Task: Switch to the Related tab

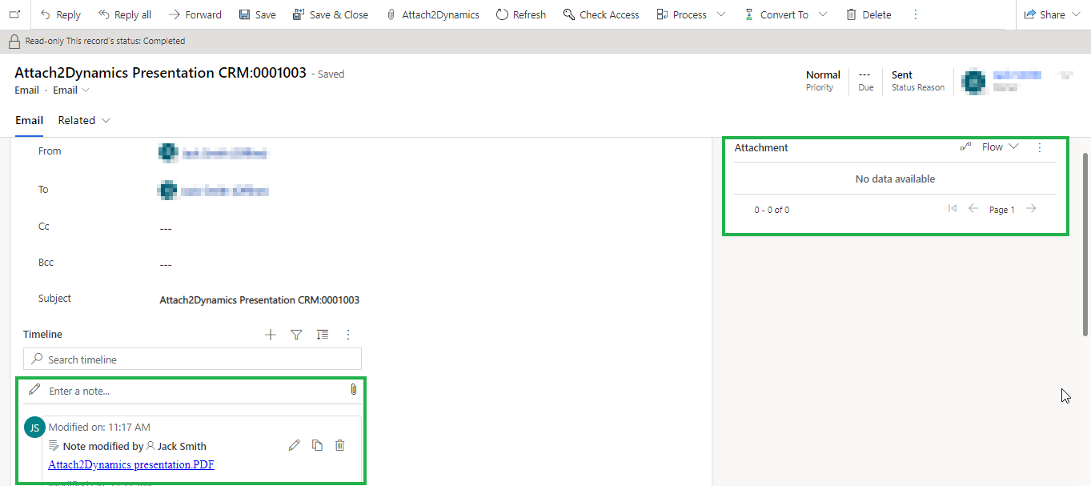Action: tap(76, 119)
